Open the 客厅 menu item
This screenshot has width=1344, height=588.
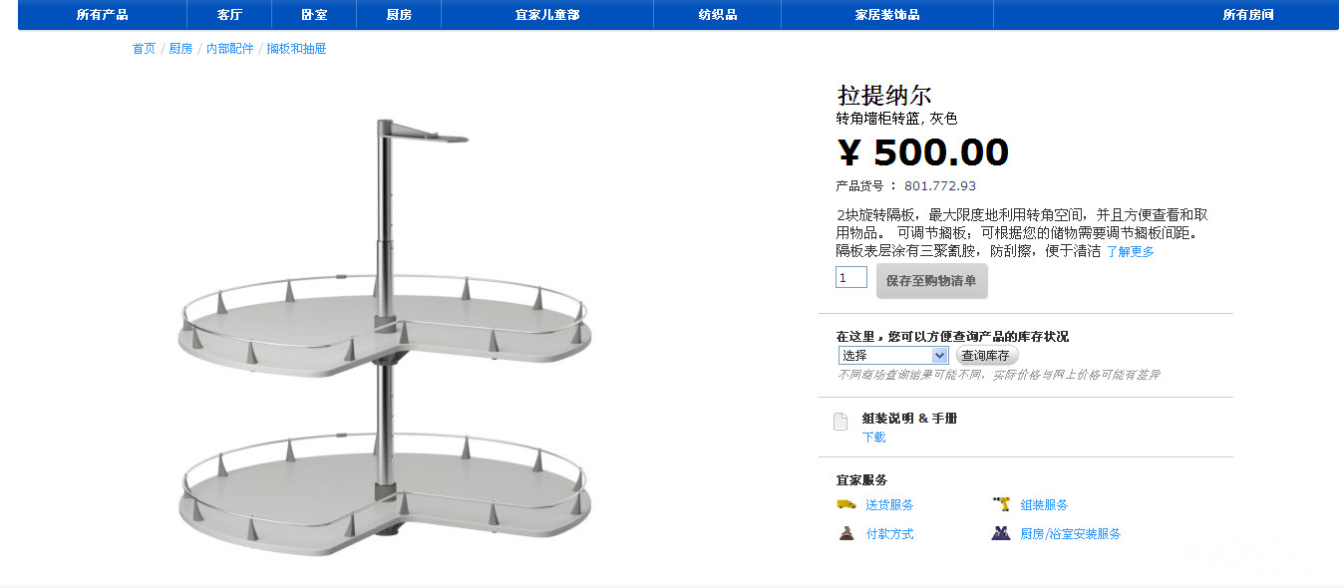tap(229, 15)
